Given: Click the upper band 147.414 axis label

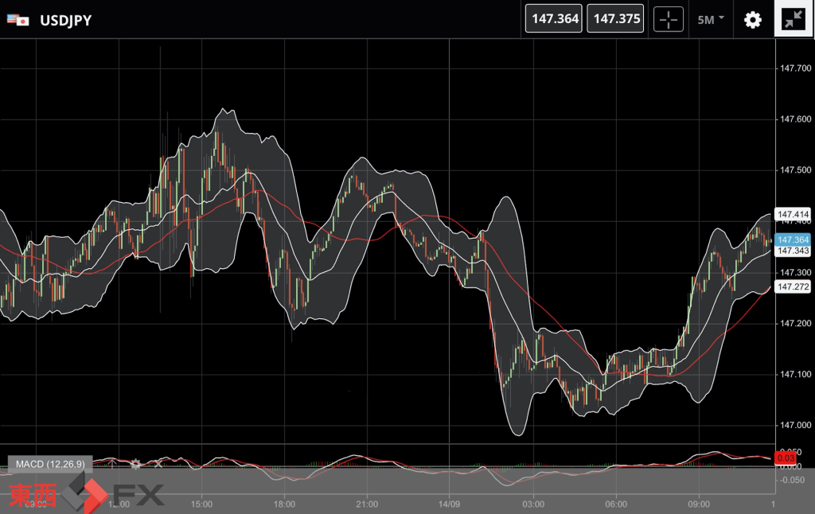Looking at the screenshot, I should (793, 214).
